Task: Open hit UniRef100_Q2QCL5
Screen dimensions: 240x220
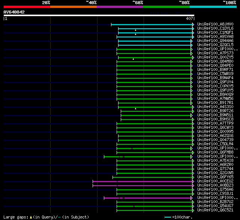Action: (215, 45)
